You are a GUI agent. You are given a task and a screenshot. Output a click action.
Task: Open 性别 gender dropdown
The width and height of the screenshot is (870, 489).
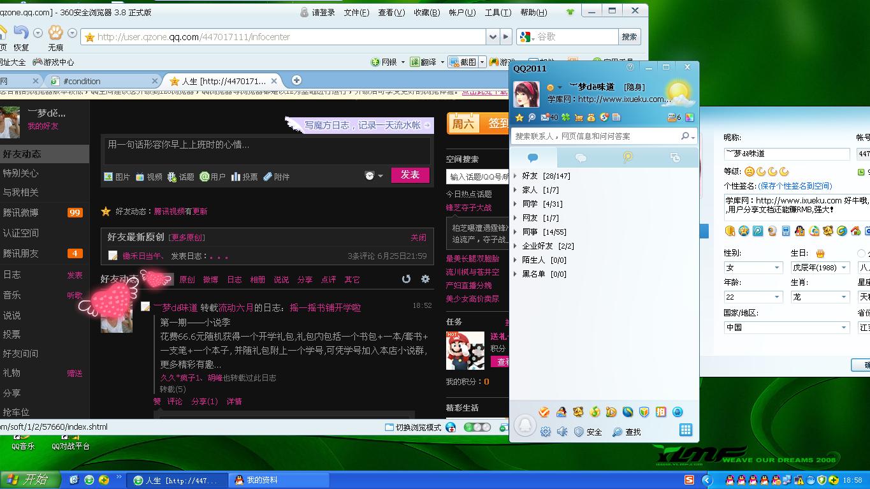(x=753, y=268)
